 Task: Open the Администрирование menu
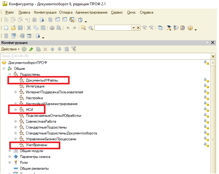[92, 12]
